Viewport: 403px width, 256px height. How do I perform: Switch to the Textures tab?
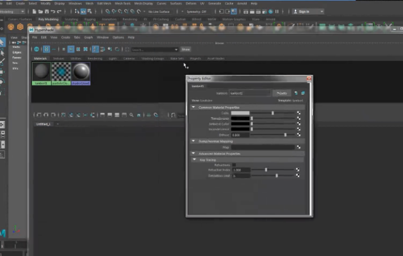point(58,58)
